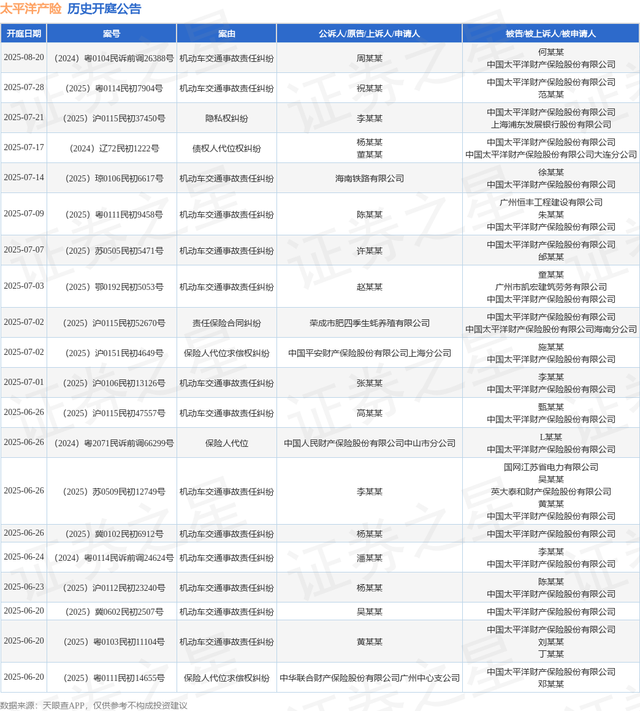Click defendant 邓某某

[x=550, y=684]
